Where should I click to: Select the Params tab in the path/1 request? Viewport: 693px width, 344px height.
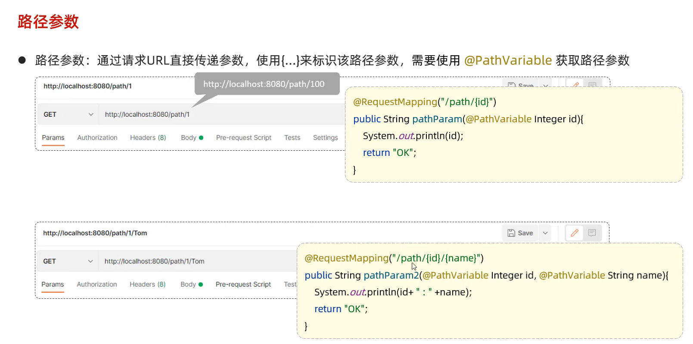coord(53,138)
